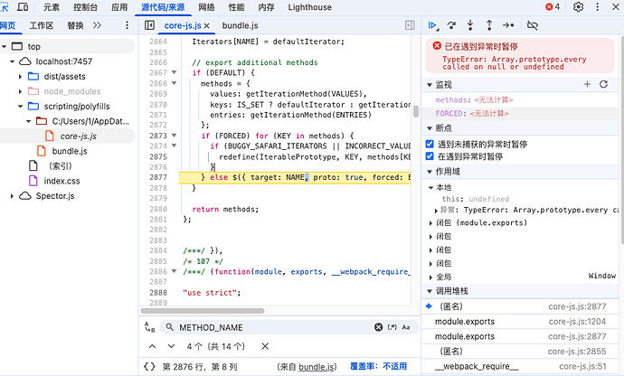This screenshot has width=624, height=376.
Task: Open the 覆盖率 coverage link
Action: 378,366
